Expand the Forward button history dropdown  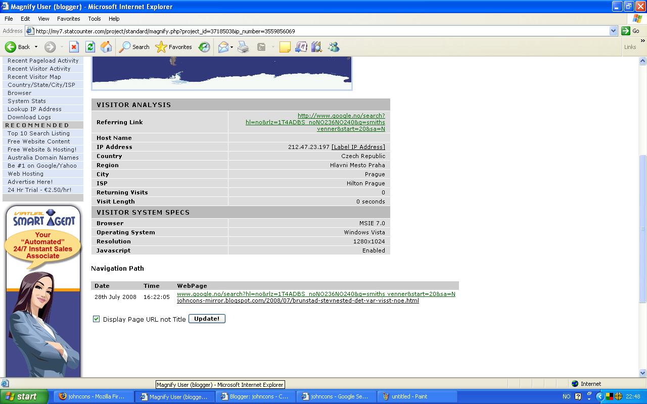coord(62,47)
